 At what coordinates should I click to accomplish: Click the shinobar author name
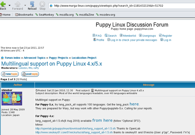point(7,90)
